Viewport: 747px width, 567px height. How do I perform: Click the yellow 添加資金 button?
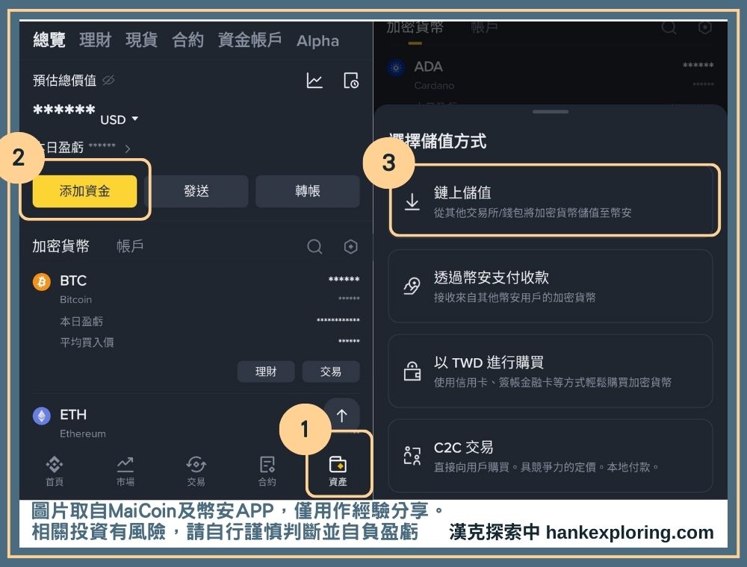(x=85, y=191)
